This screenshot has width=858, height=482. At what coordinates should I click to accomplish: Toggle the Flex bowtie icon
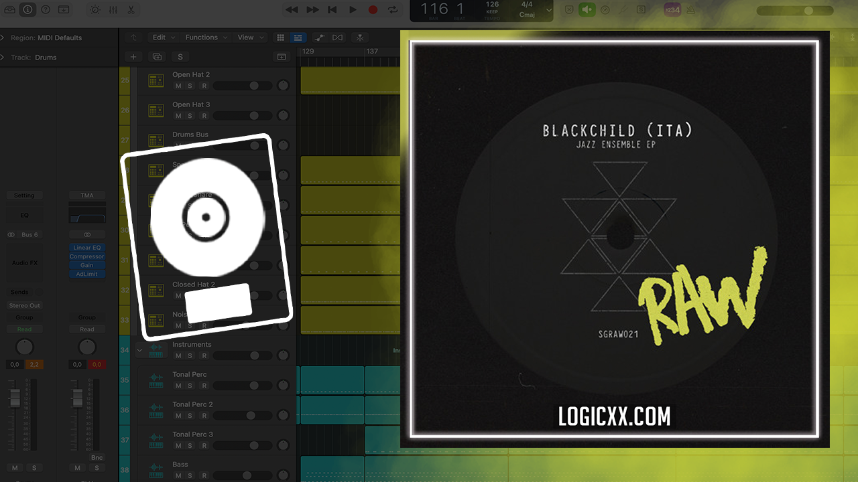(x=337, y=37)
